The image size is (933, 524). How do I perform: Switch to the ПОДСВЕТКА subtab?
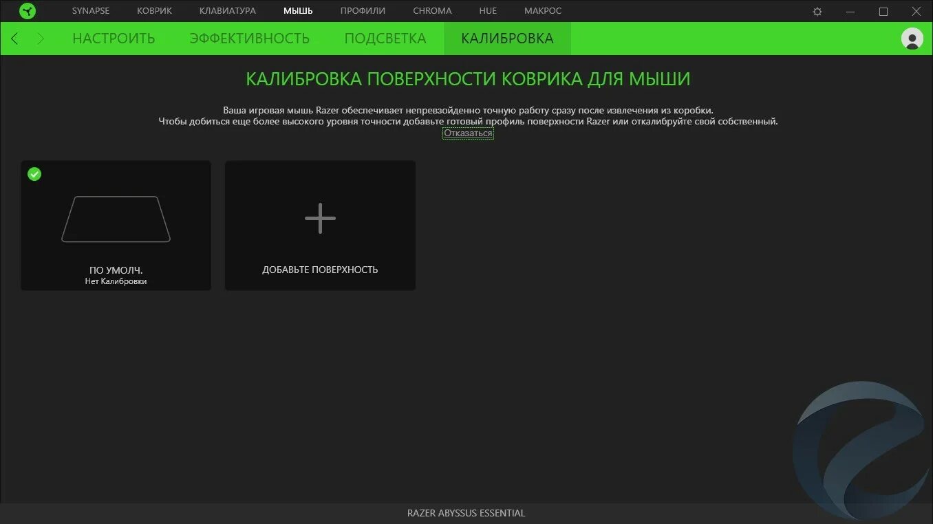coord(385,39)
